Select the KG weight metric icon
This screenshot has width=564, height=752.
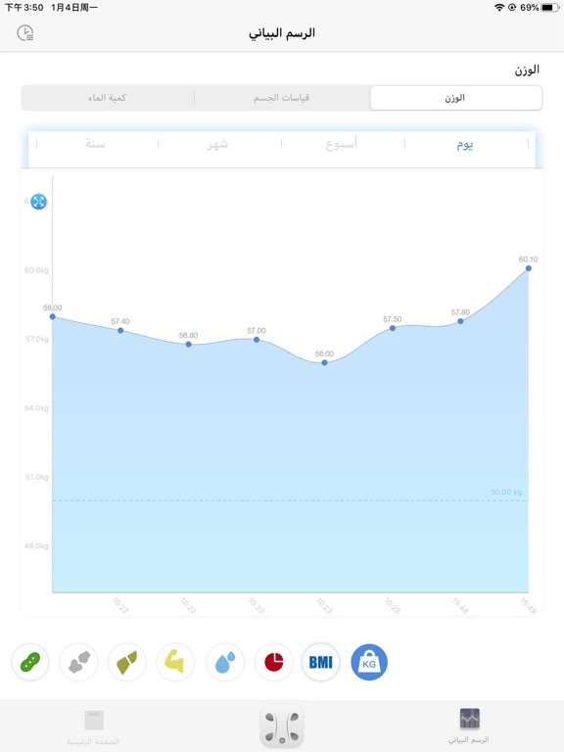pos(369,662)
